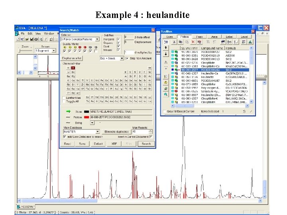
Task: Click the Search button
Action: [146, 144]
